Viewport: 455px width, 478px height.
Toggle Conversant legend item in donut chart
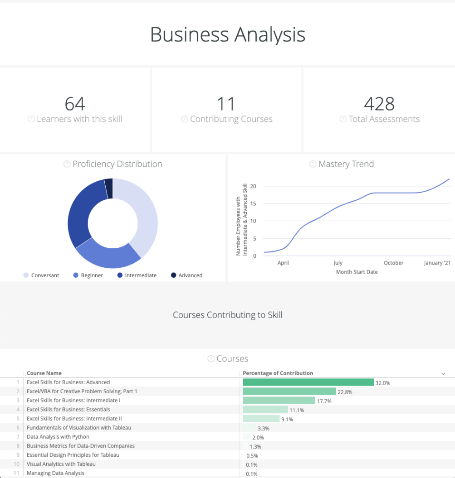(41, 275)
